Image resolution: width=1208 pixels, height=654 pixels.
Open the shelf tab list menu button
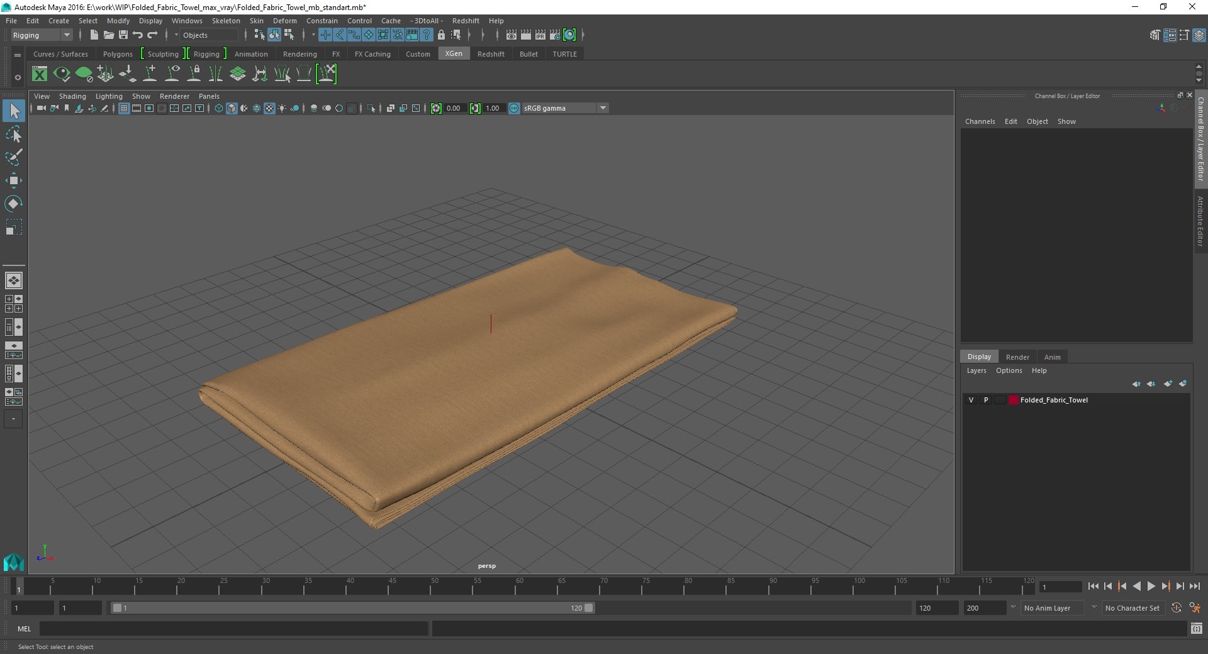18,55
